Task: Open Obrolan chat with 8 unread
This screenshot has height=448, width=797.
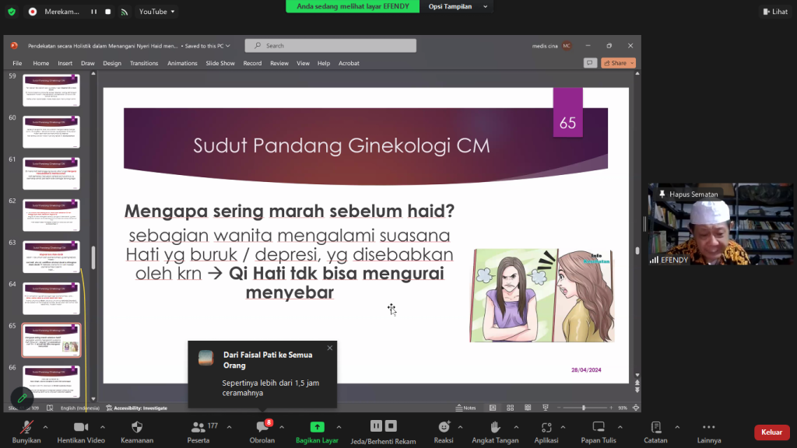Action: 262,432
